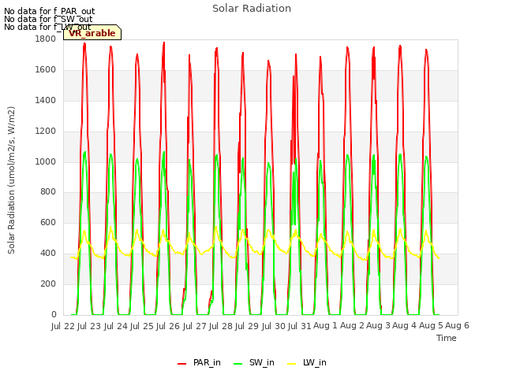Click the 'No data for f_SW_out' message
Image resolution: width=505 pixels, height=378 pixels.
pos(48,19)
